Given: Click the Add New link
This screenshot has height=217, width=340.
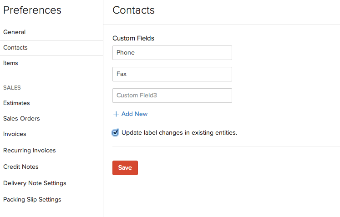Looking at the screenshot, I should tap(134, 114).
